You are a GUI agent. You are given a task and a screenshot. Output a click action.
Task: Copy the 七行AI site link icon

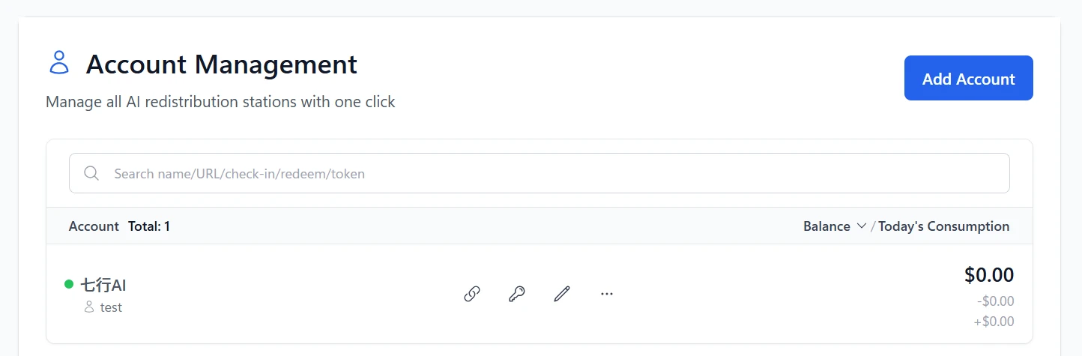[471, 294]
